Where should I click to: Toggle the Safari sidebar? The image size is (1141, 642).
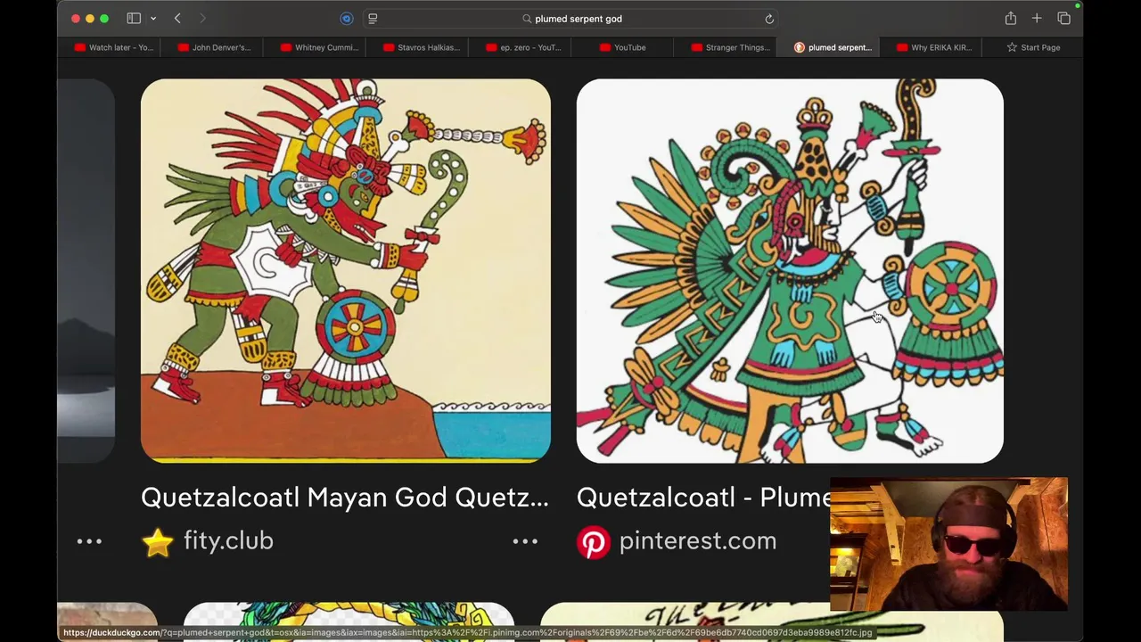point(134,18)
